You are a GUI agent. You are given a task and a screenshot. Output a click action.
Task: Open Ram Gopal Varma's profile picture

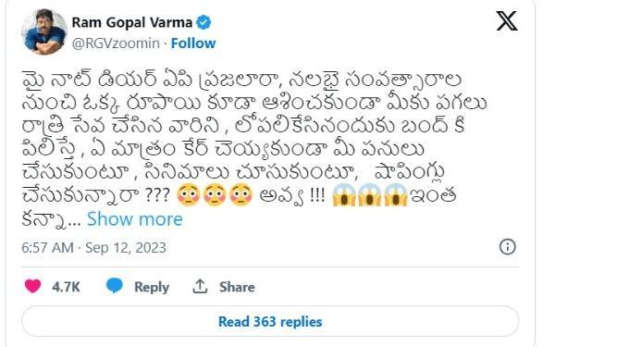click(44, 31)
